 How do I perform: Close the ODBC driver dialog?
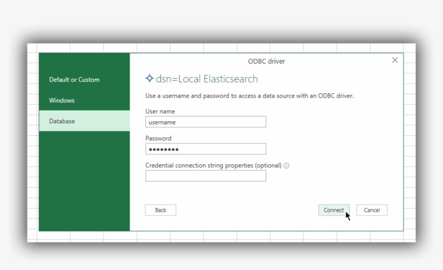[x=395, y=60]
